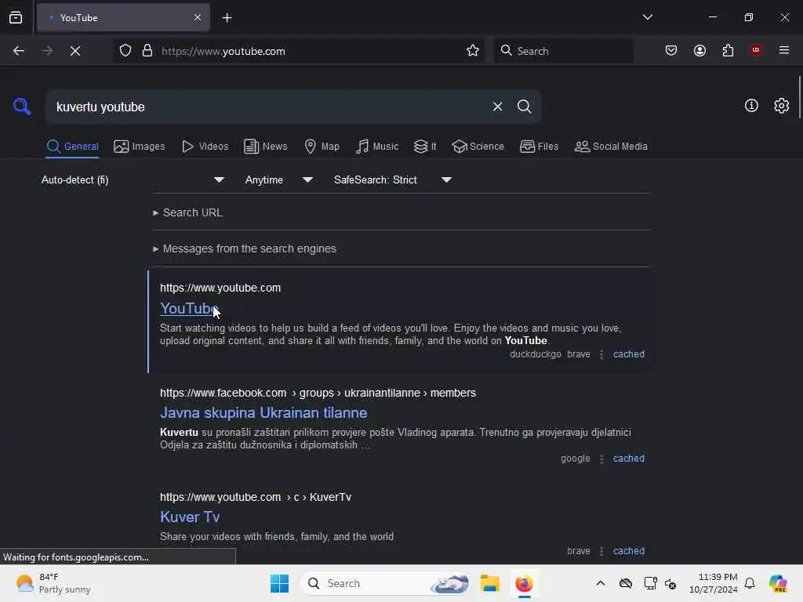Show hidden tray icons chevron

click(601, 583)
